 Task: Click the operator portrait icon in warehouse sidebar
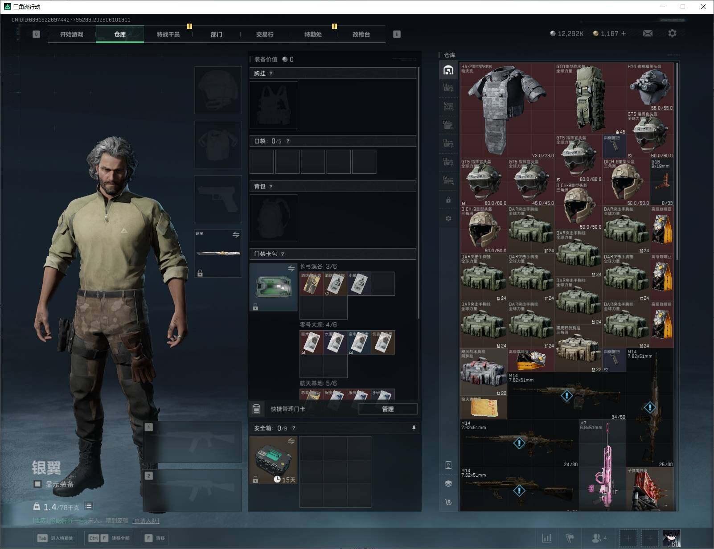click(448, 465)
